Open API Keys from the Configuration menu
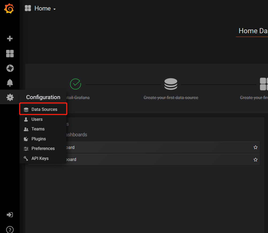This screenshot has height=233, width=268. 40,158
